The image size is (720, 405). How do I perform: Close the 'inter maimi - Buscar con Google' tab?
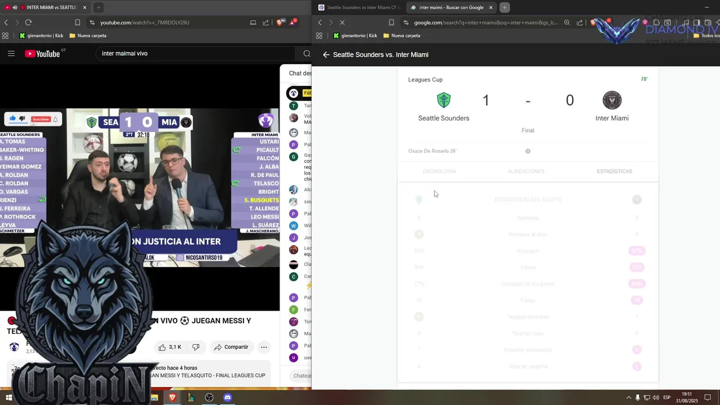(490, 7)
